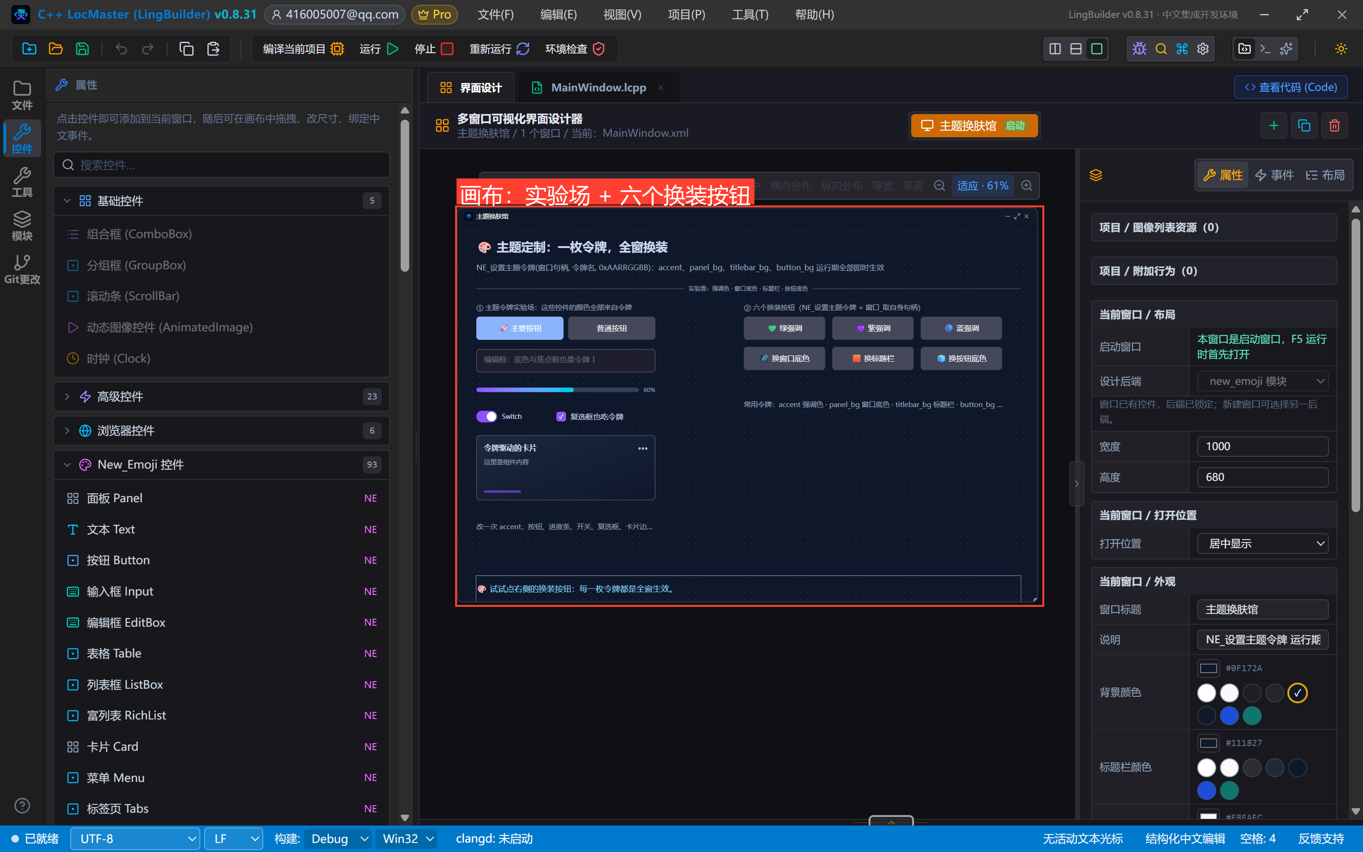This screenshot has height=852, width=1363.
Task: Open the 打开位置 居中显示 dropdown
Action: coord(1262,543)
